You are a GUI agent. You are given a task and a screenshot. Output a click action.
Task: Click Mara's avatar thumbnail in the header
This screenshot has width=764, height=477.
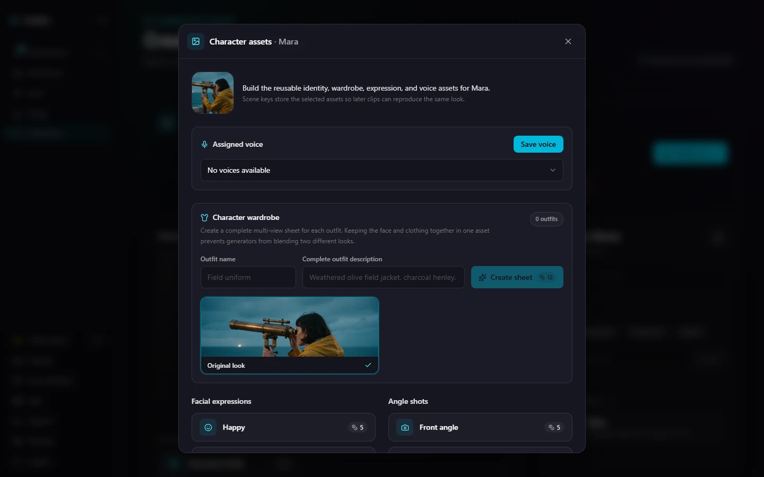pyautogui.click(x=213, y=93)
